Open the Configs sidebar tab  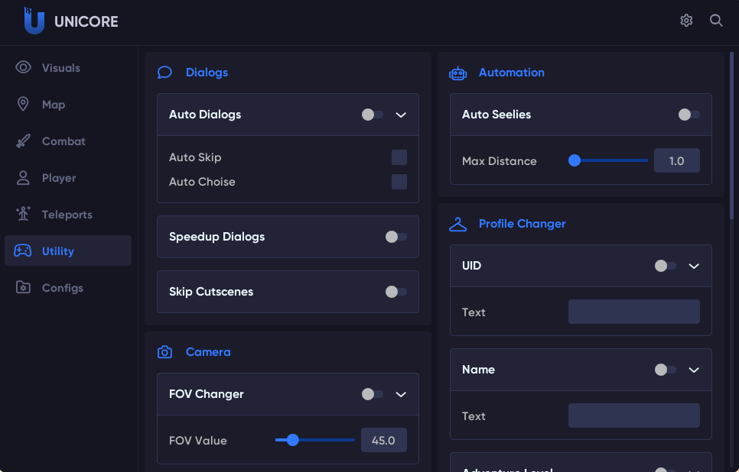[x=62, y=288]
